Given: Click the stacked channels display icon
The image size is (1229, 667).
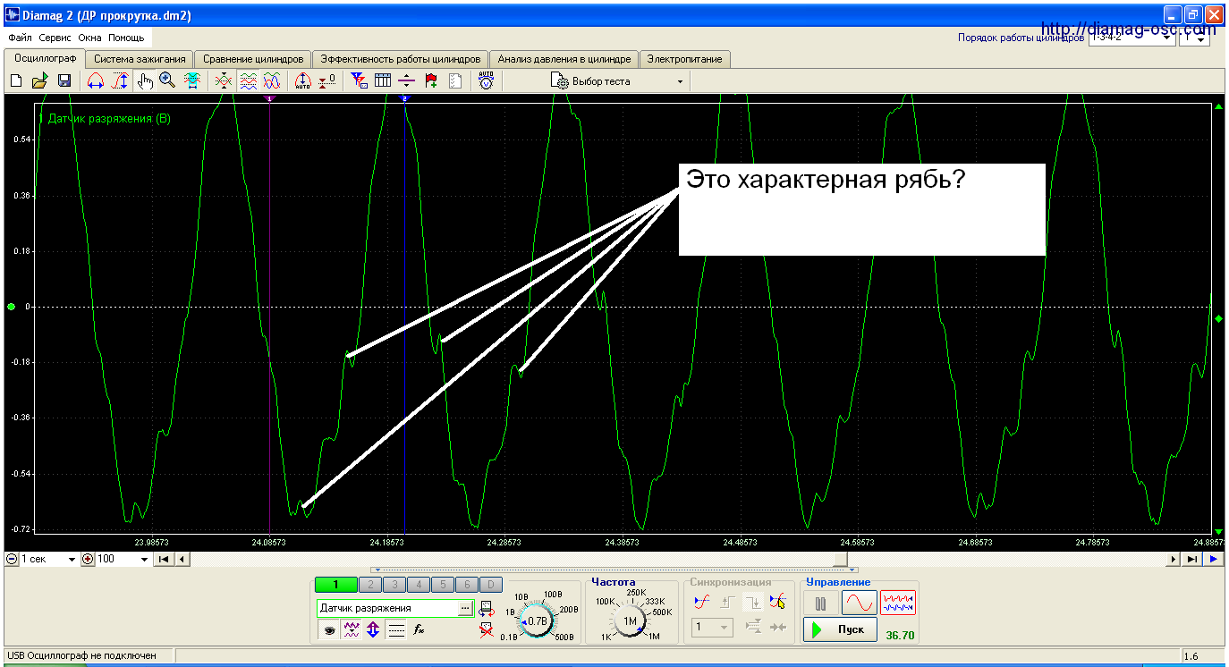Looking at the screenshot, I should [249, 81].
